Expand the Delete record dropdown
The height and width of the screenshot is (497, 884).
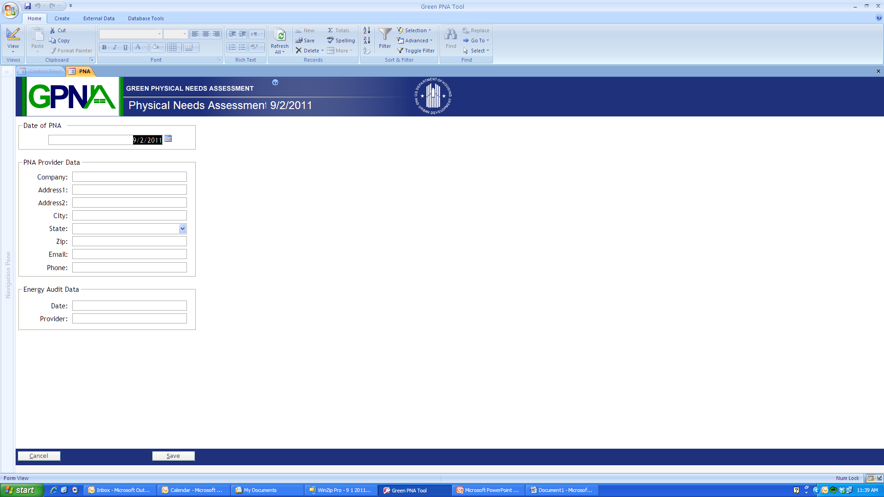(322, 51)
